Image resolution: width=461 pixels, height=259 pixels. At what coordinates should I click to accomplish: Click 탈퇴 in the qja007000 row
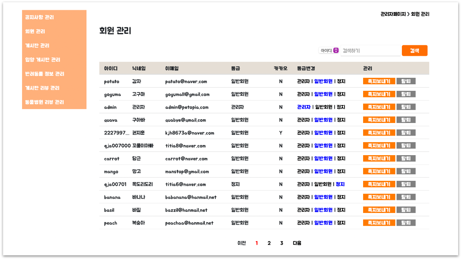click(406, 145)
